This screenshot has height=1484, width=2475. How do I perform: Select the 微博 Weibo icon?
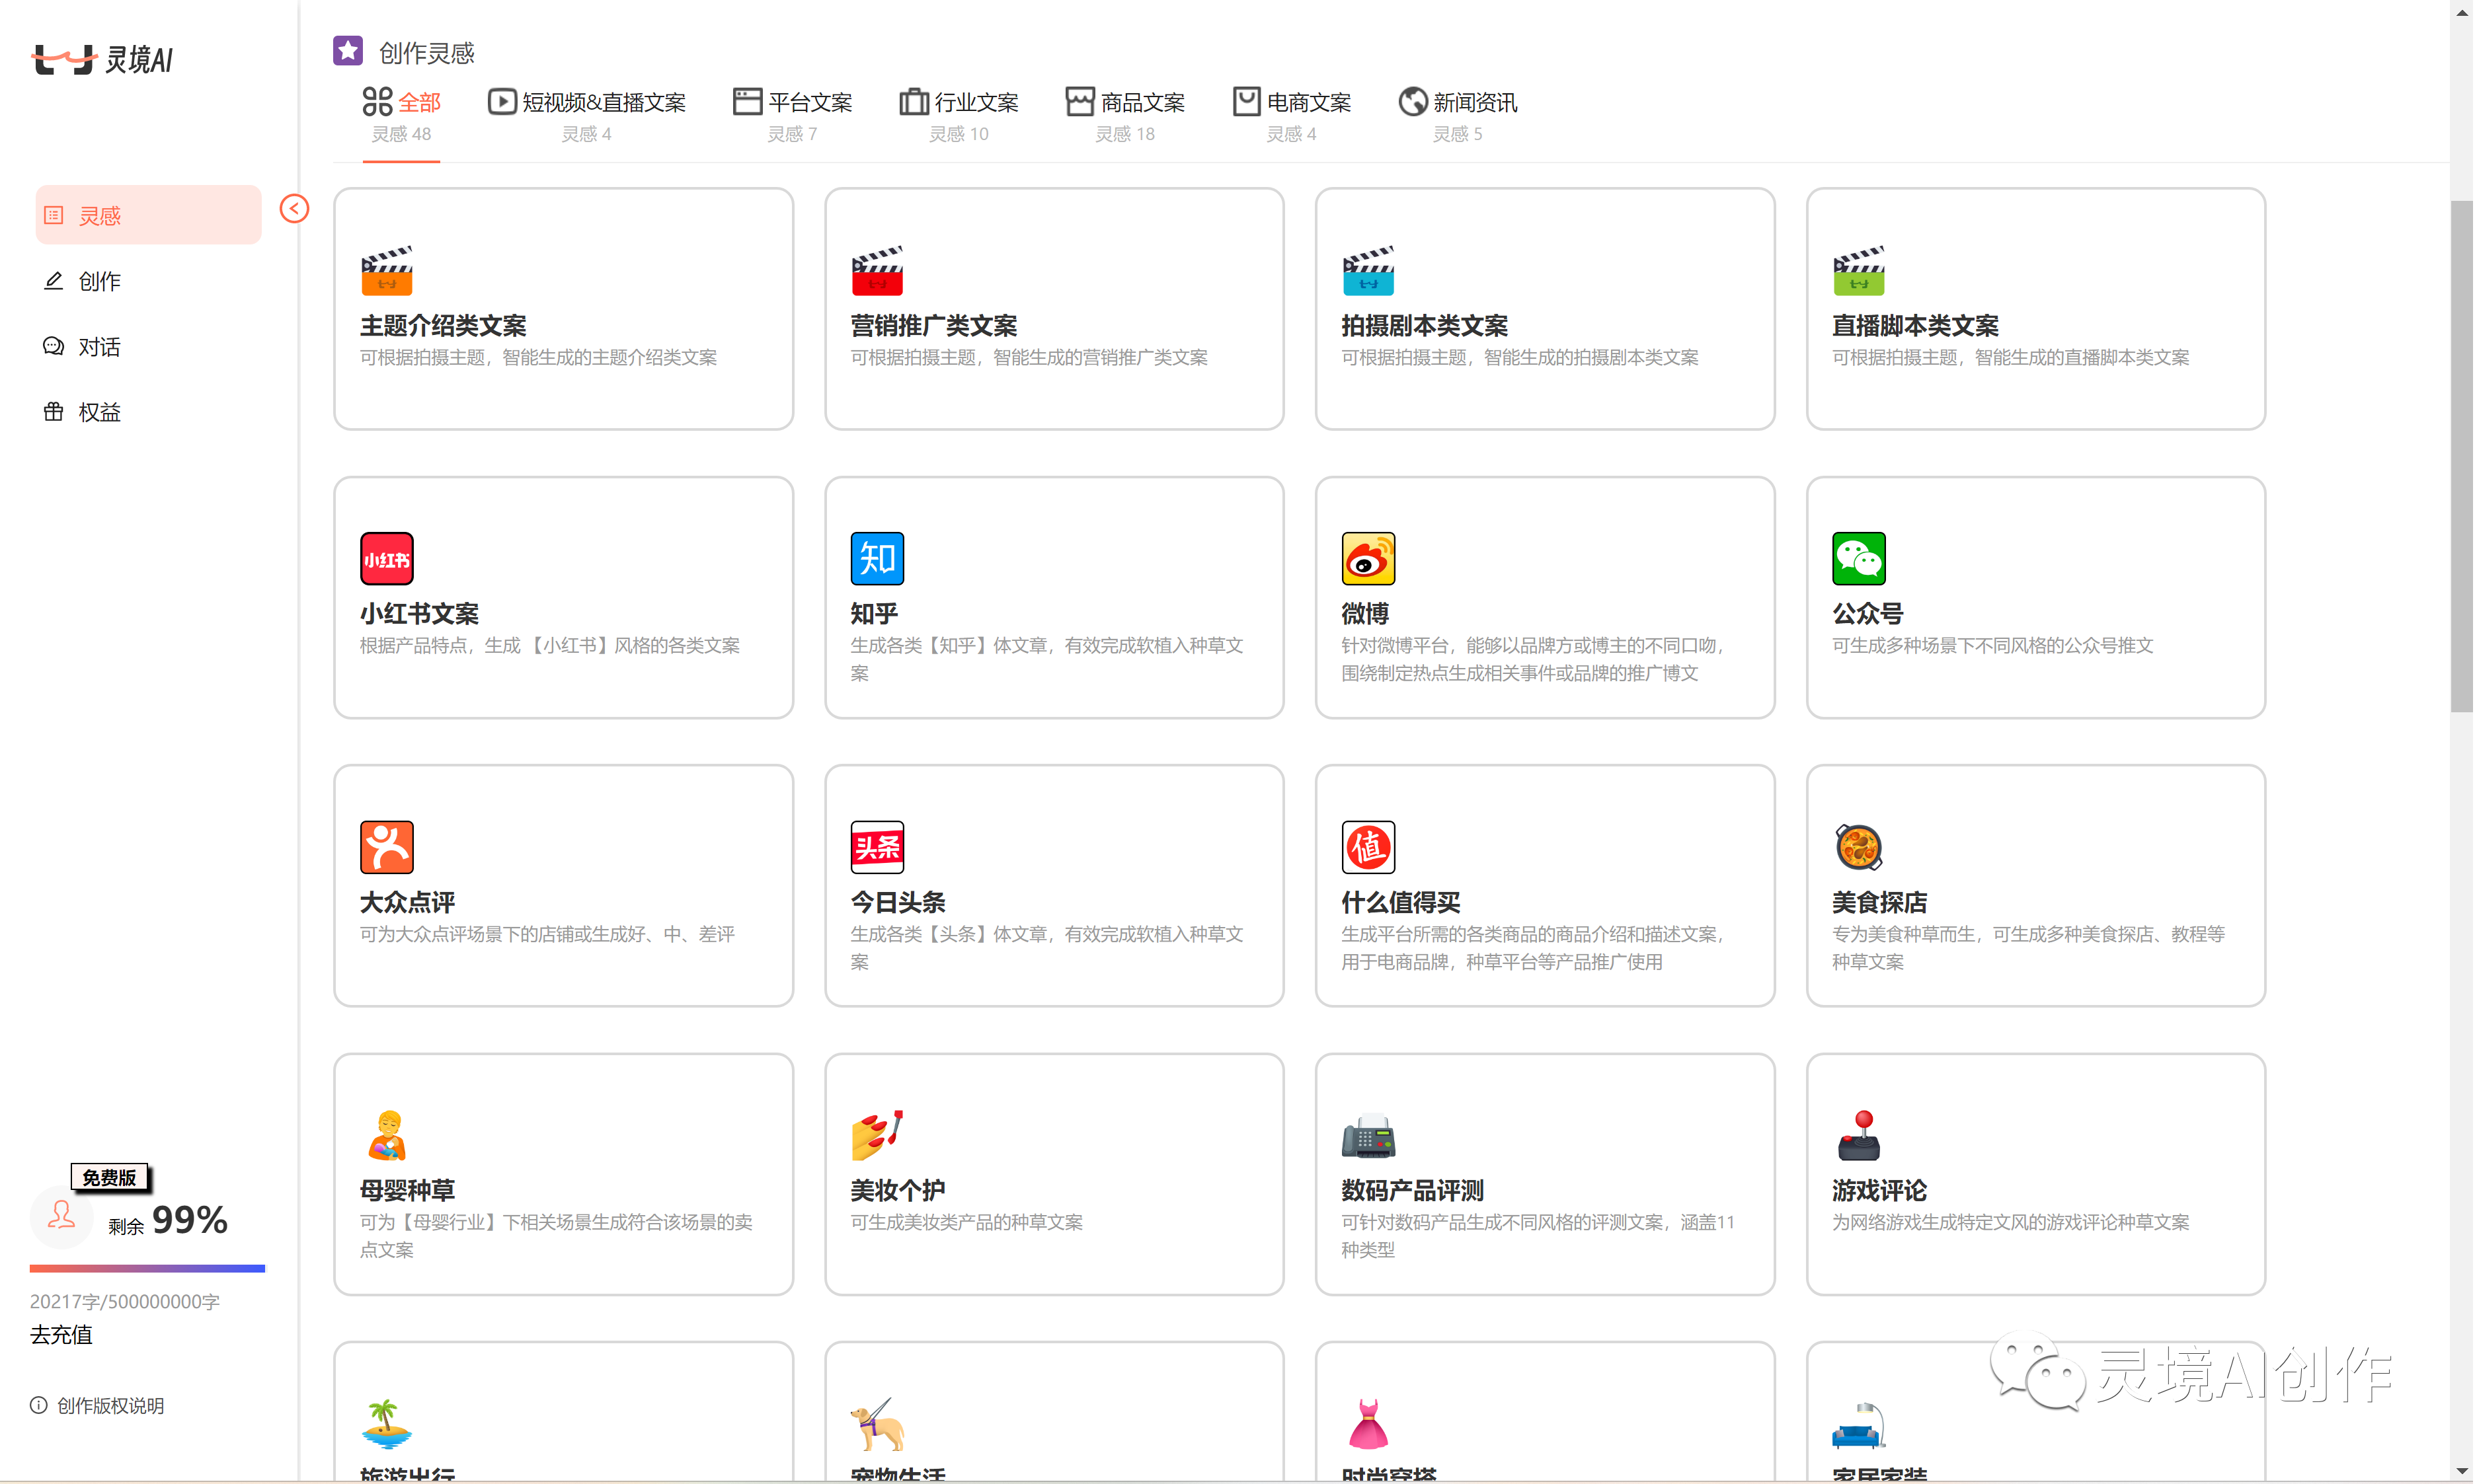[x=1368, y=558]
